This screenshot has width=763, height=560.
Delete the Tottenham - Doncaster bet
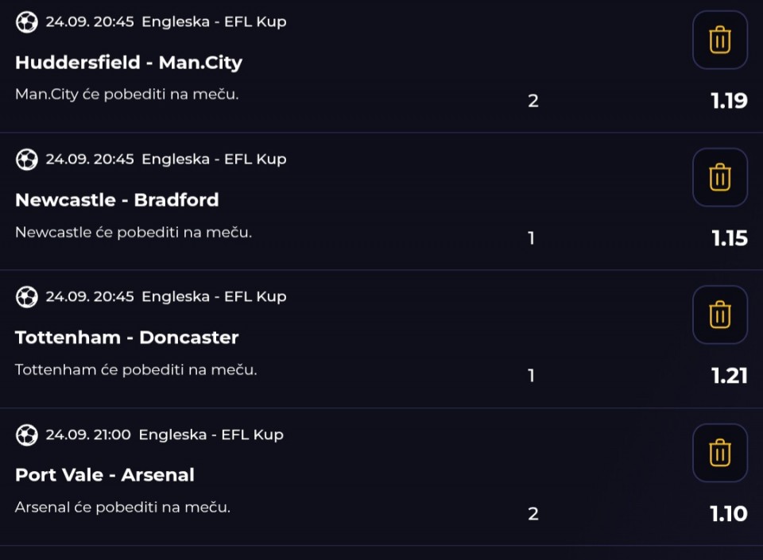point(720,315)
